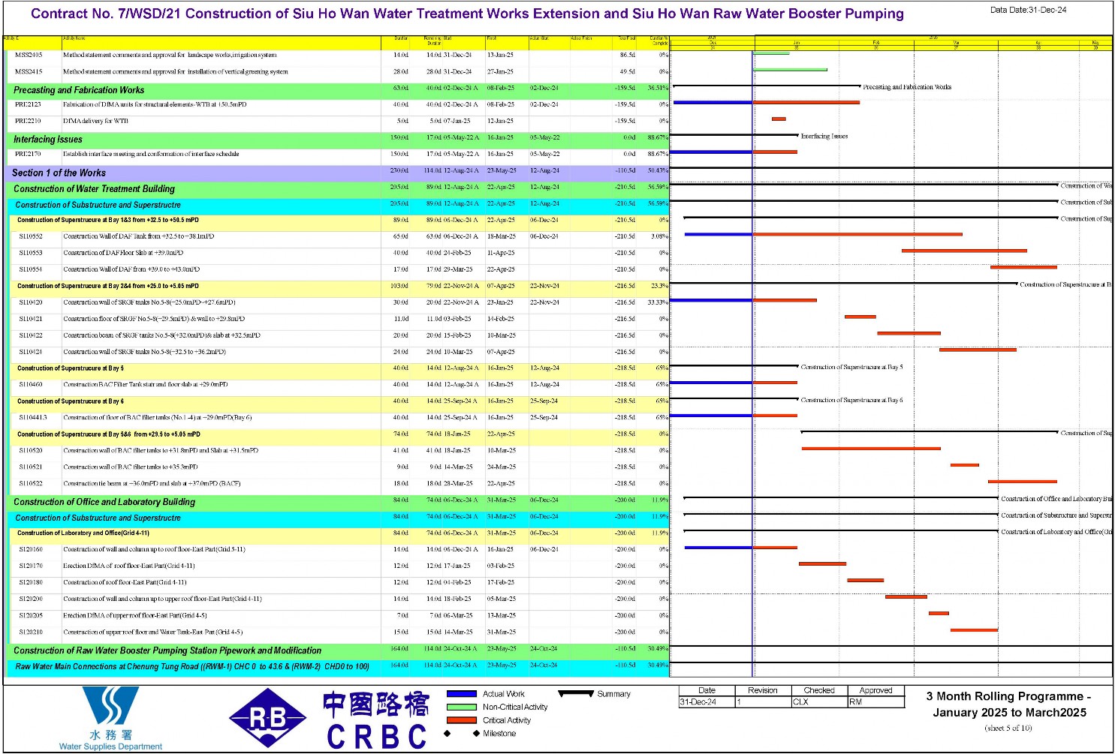Select activity ID S120210
The width and height of the screenshot is (1115, 754).
(x=31, y=632)
